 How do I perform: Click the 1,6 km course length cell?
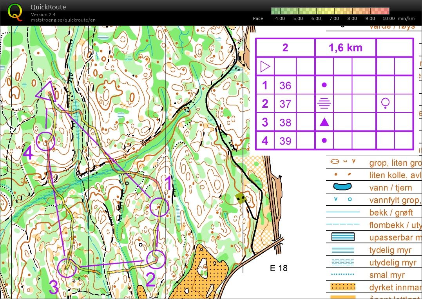pyautogui.click(x=345, y=48)
